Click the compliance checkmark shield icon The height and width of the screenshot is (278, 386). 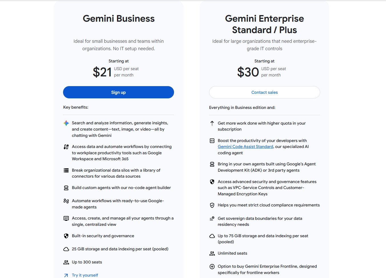click(x=212, y=205)
